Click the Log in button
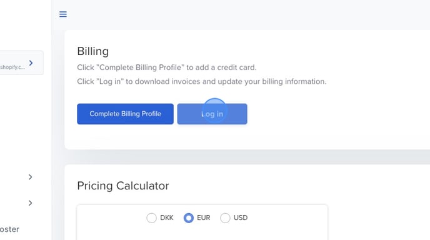This screenshot has width=430, height=240. [212, 114]
